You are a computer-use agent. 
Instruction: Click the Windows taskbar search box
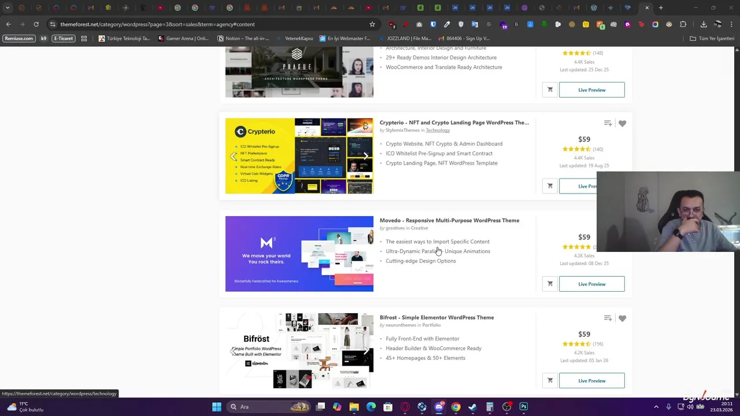269,407
